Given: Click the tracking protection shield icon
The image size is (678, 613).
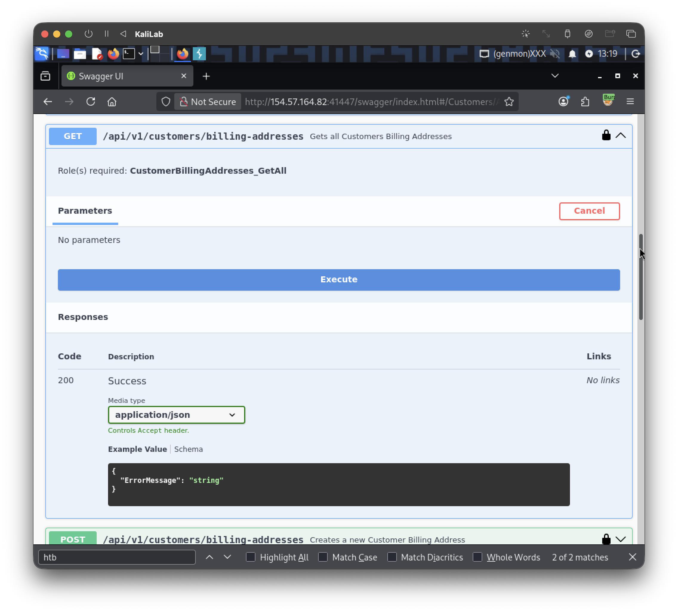Looking at the screenshot, I should tap(166, 101).
